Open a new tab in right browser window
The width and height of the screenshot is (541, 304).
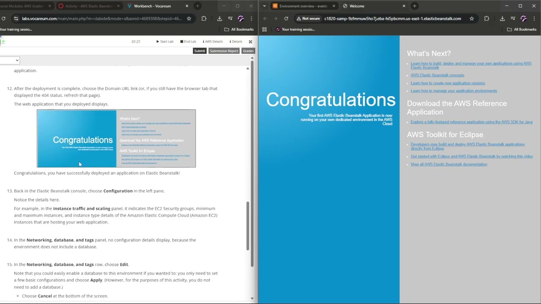pos(415,6)
